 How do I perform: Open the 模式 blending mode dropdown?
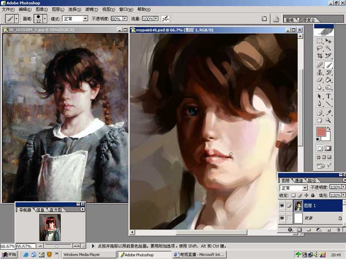coord(86,19)
